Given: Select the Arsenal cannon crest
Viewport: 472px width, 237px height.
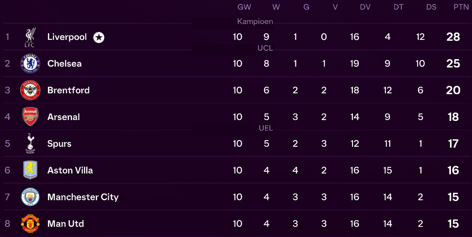Looking at the screenshot, I should coord(30,117).
